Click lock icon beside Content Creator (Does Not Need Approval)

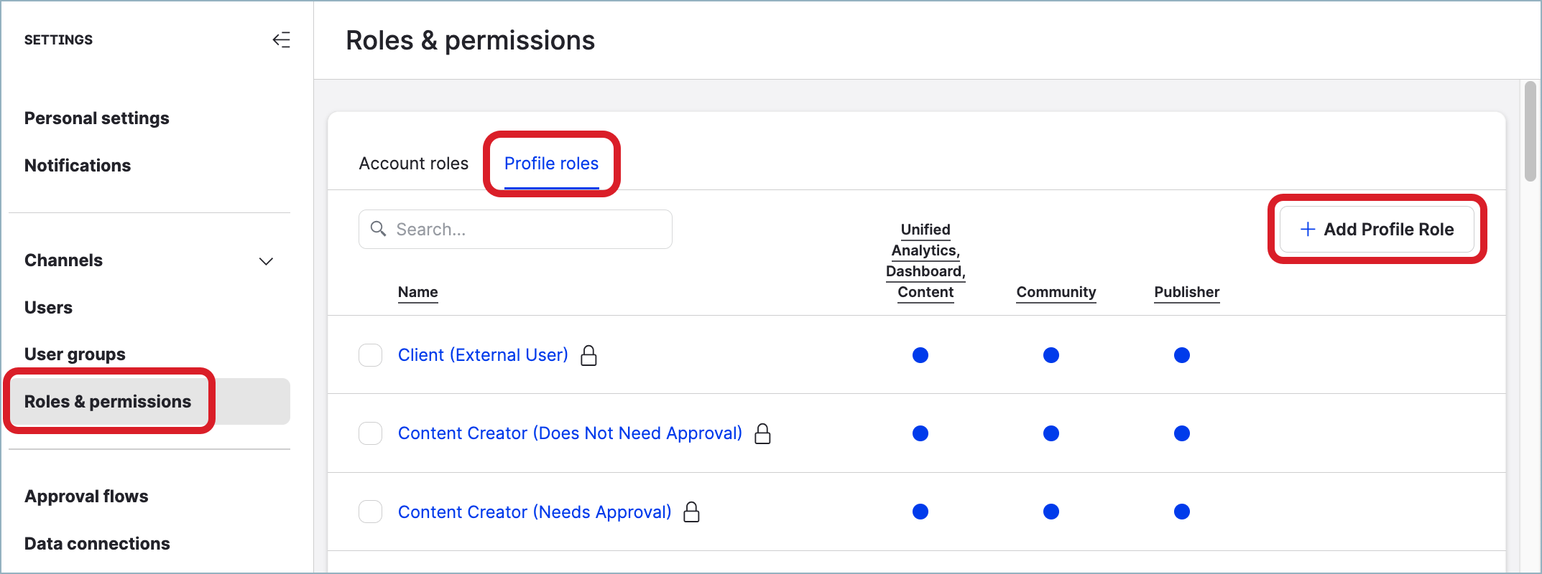coord(762,433)
